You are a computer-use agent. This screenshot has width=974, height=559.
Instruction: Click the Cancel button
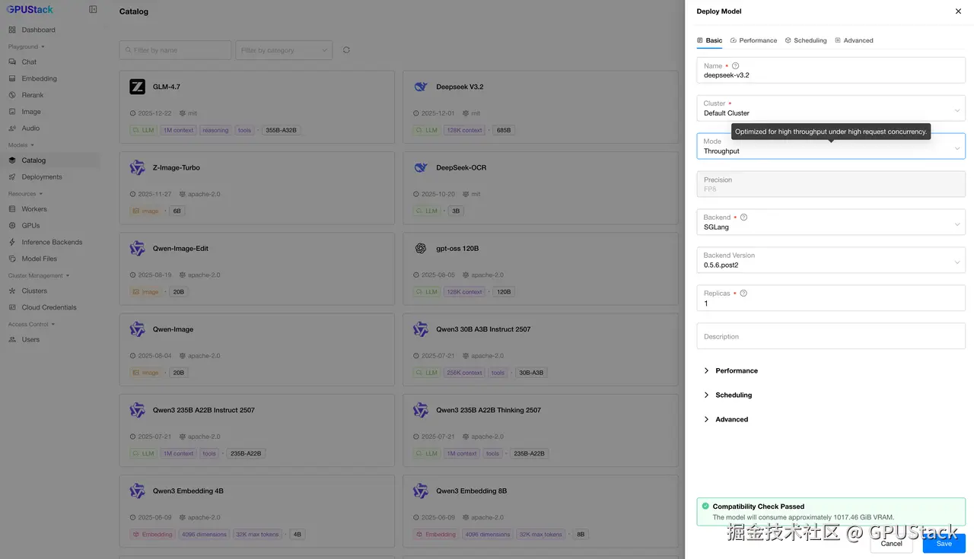891,544
